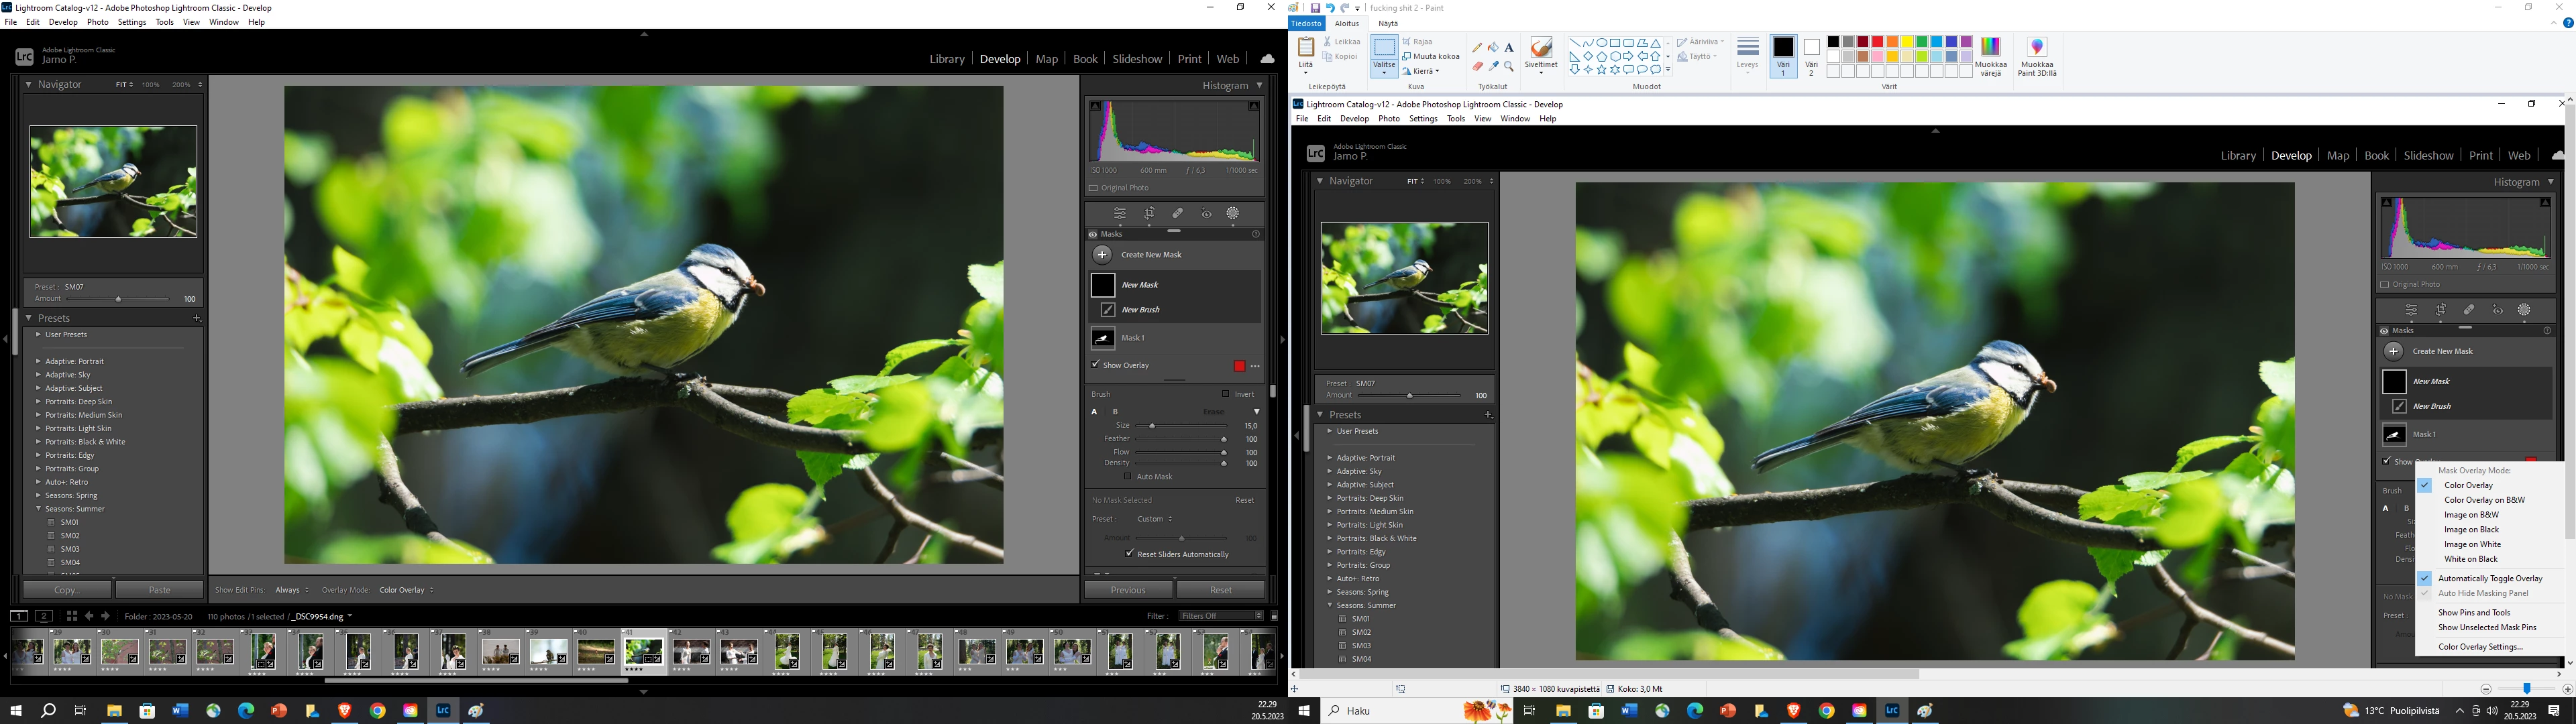Select the Fill bucket tool in Paint

[1493, 47]
